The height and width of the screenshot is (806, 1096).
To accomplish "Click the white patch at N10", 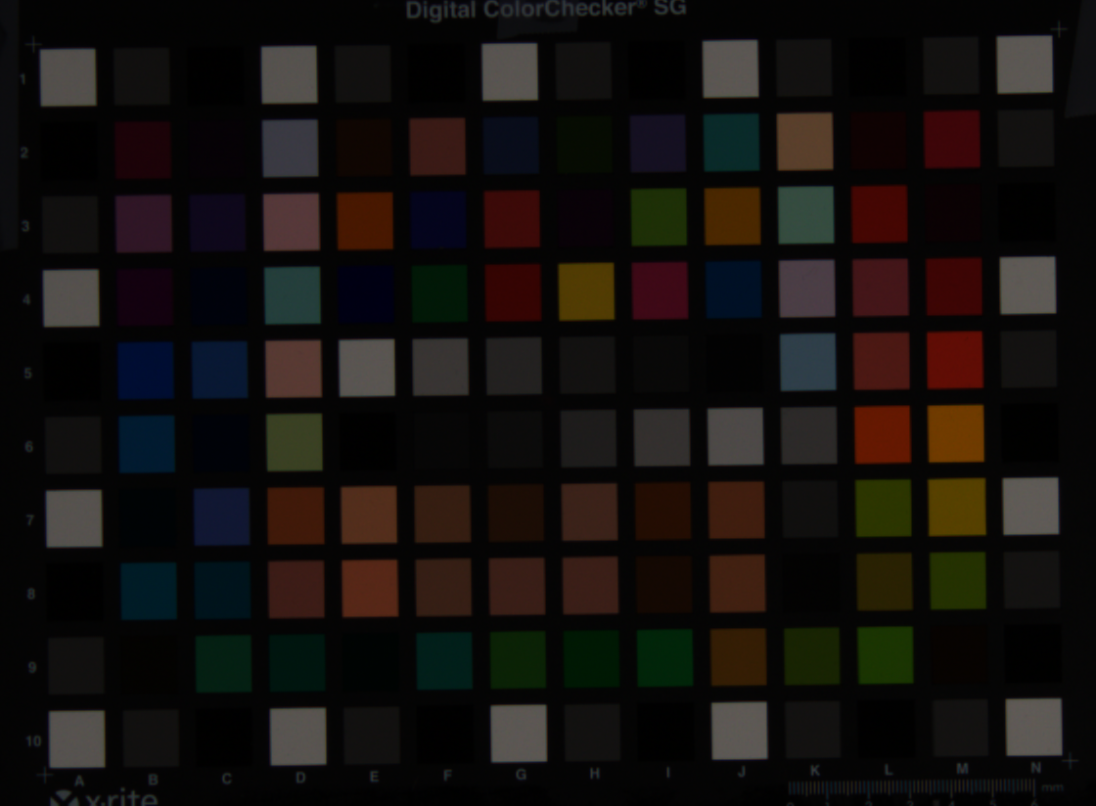I will tap(1033, 727).
